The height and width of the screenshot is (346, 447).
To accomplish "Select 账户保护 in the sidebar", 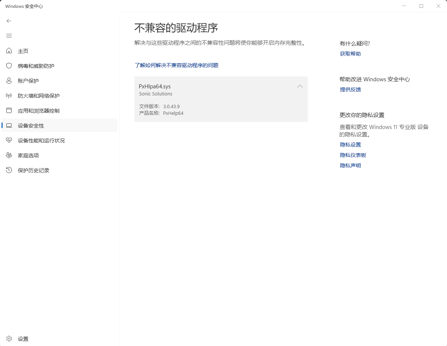I will click(60, 81).
